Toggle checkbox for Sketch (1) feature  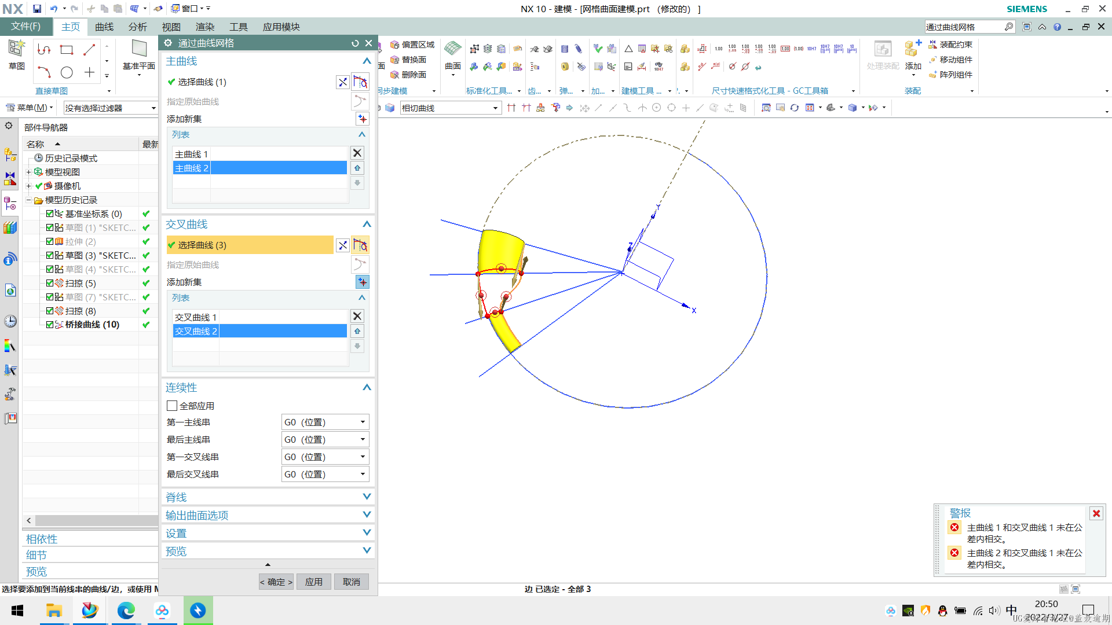point(50,227)
